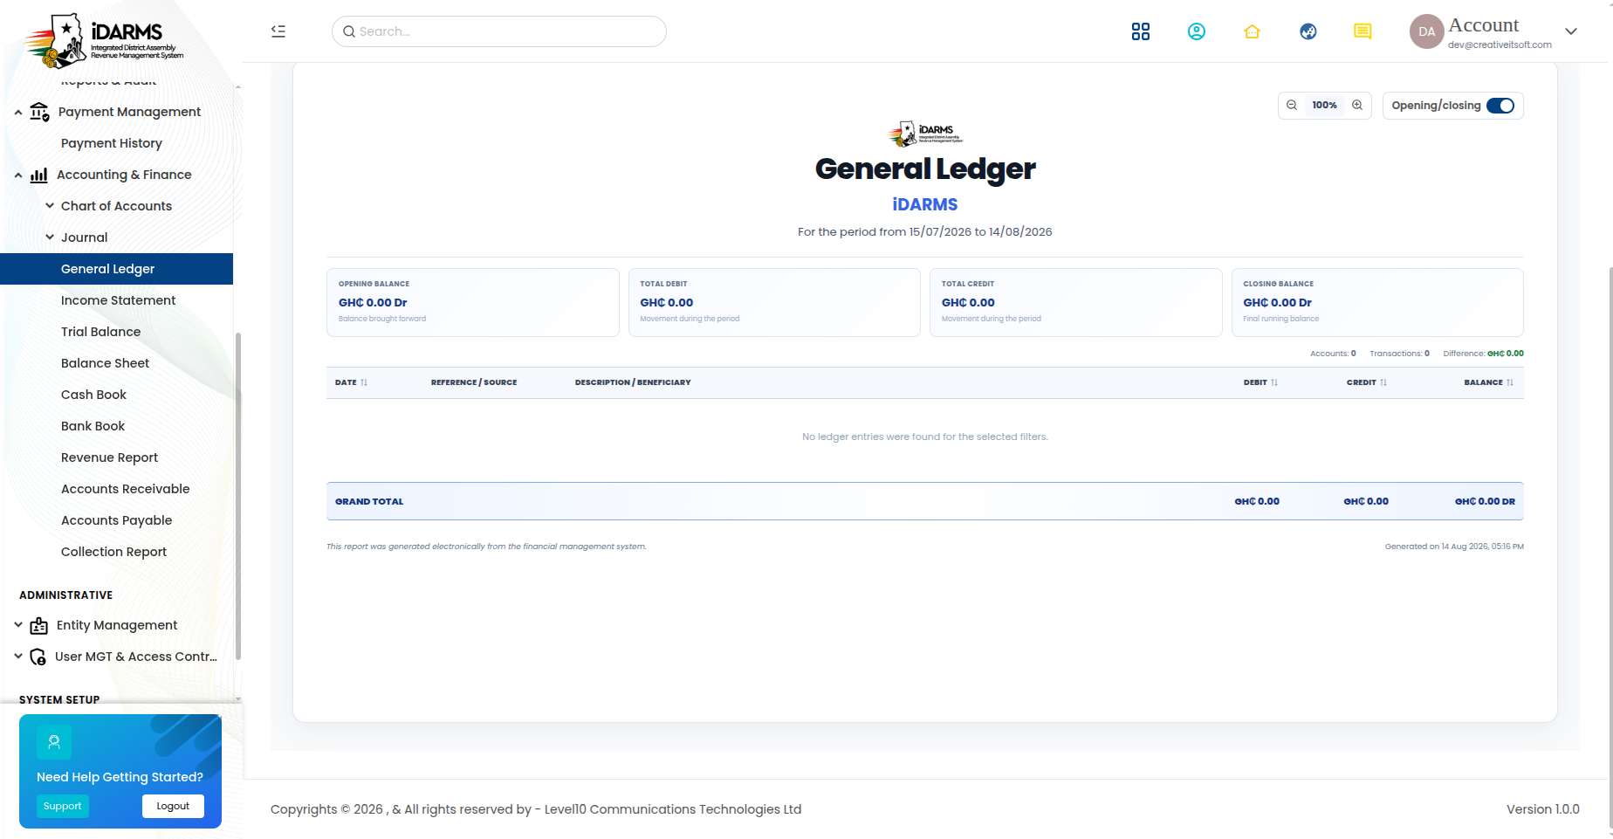Collapse the sidebar with the menu toggle icon

(x=278, y=31)
